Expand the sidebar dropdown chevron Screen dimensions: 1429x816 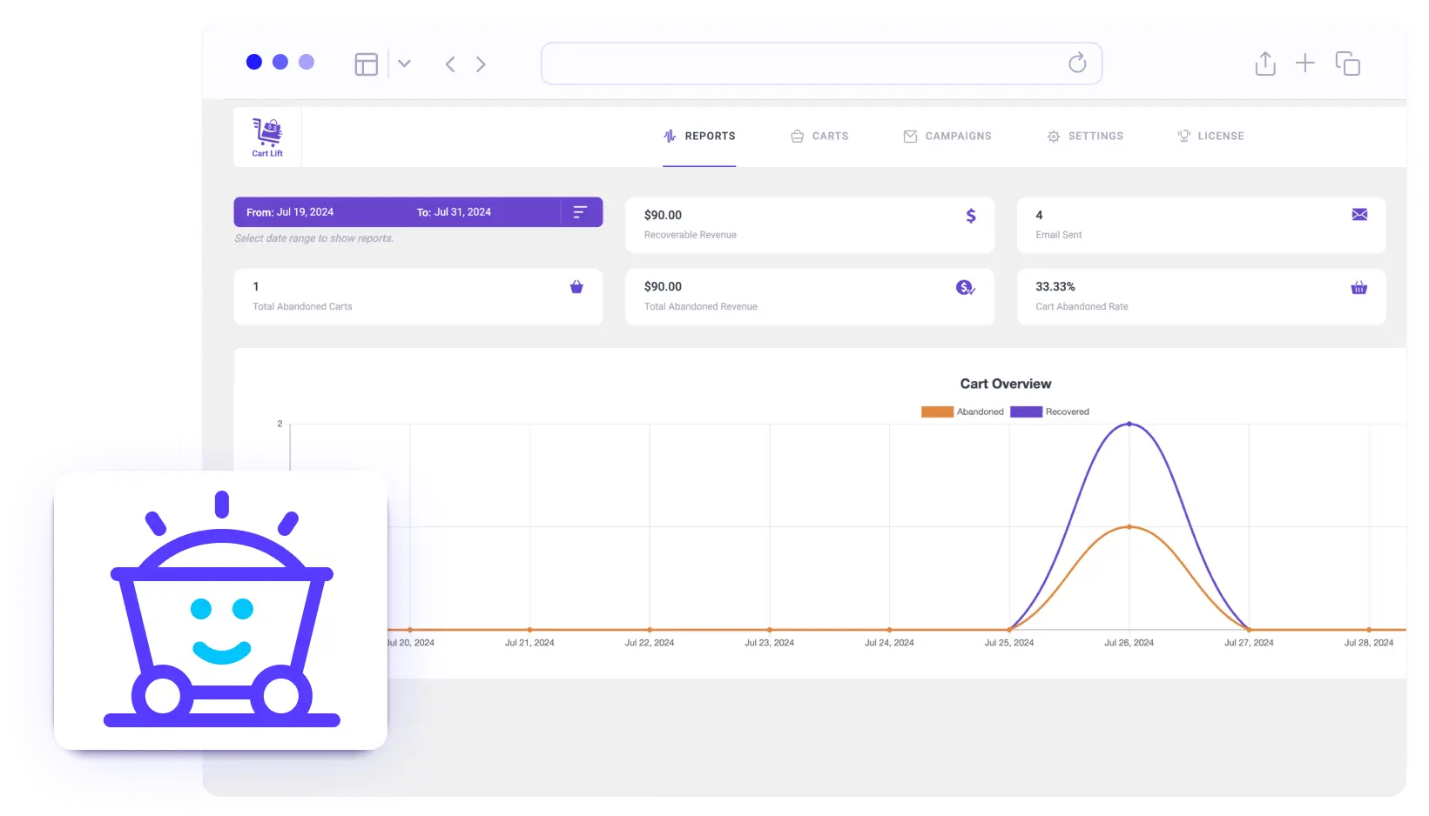click(404, 64)
